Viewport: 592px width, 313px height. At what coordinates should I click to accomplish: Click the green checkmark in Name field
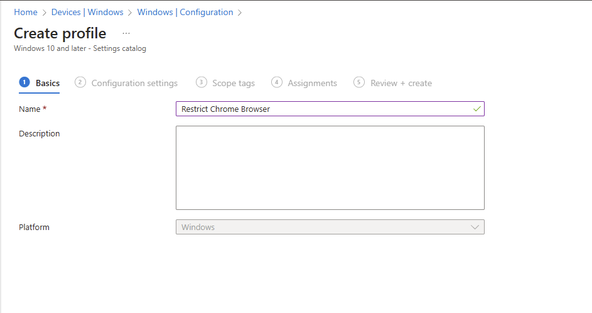point(477,109)
